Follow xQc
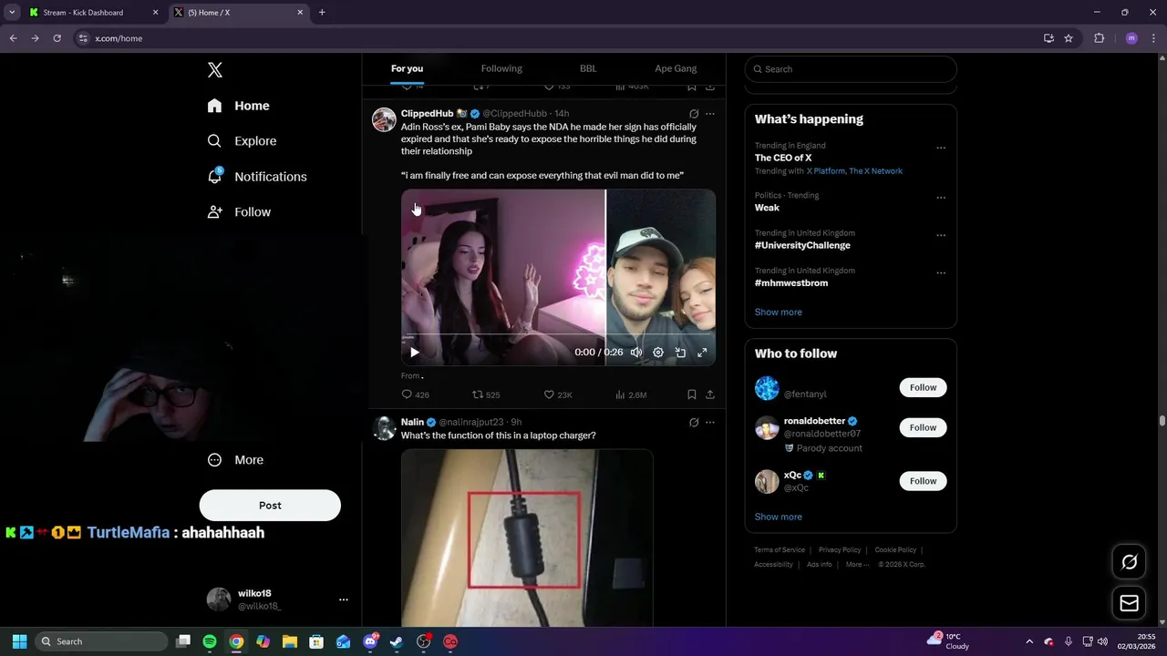The image size is (1167, 656). 923,481
